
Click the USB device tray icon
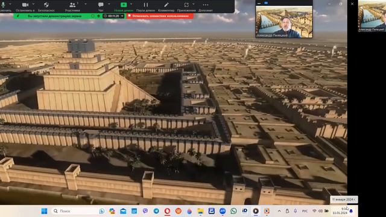pyautogui.click(x=287, y=211)
